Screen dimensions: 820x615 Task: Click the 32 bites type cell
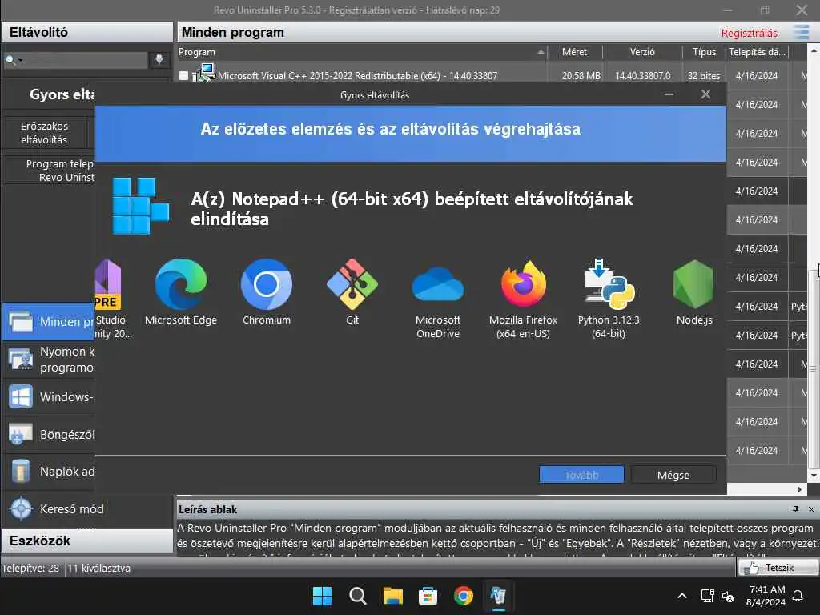(x=704, y=76)
